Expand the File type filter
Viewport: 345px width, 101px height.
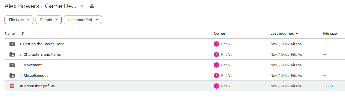(19, 20)
